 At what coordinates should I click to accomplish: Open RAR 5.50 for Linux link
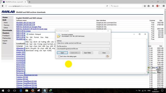point(23,31)
